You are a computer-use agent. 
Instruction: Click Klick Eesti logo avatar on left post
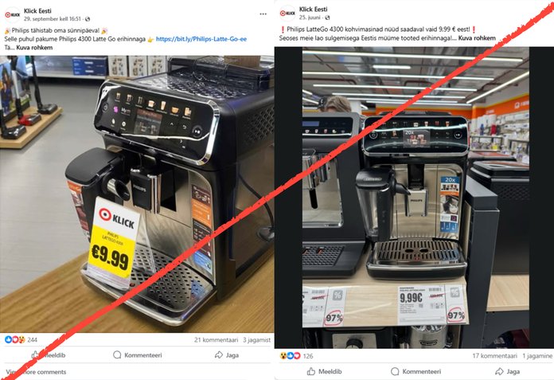[13, 14]
